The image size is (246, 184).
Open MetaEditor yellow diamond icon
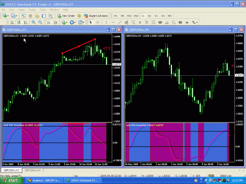coord(79,16)
